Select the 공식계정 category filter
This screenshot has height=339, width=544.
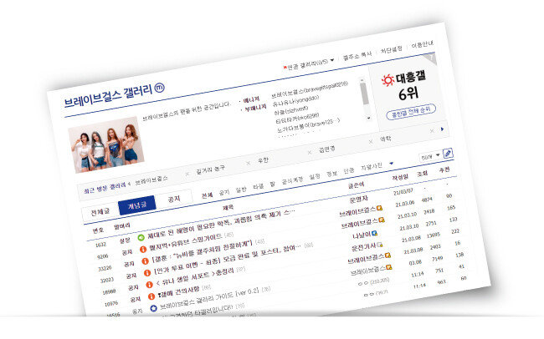point(292,180)
